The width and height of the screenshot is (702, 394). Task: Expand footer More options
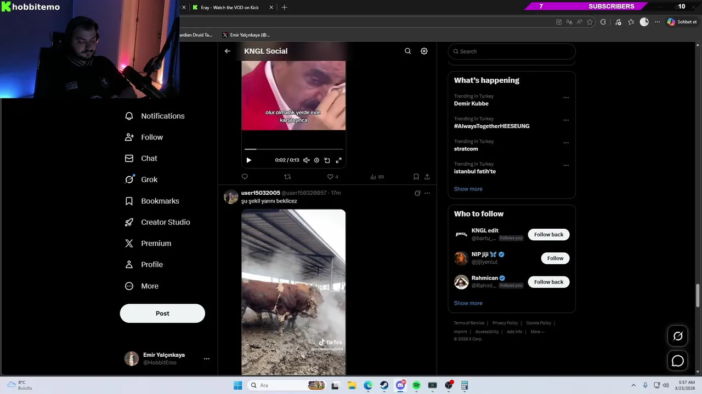pyautogui.click(x=537, y=332)
